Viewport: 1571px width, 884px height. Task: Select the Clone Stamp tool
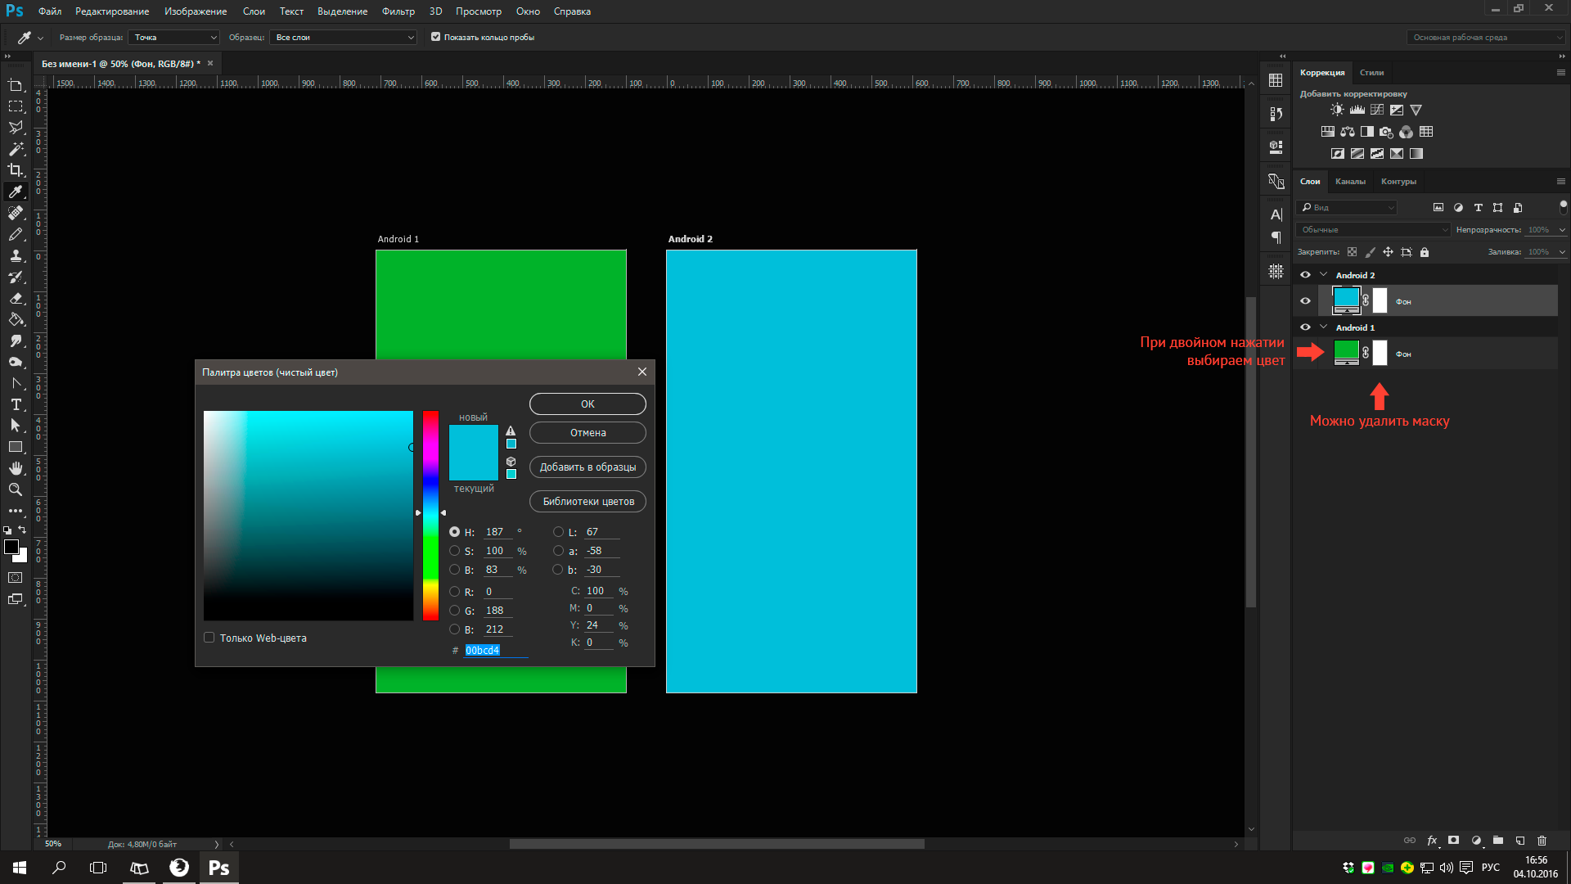point(16,255)
